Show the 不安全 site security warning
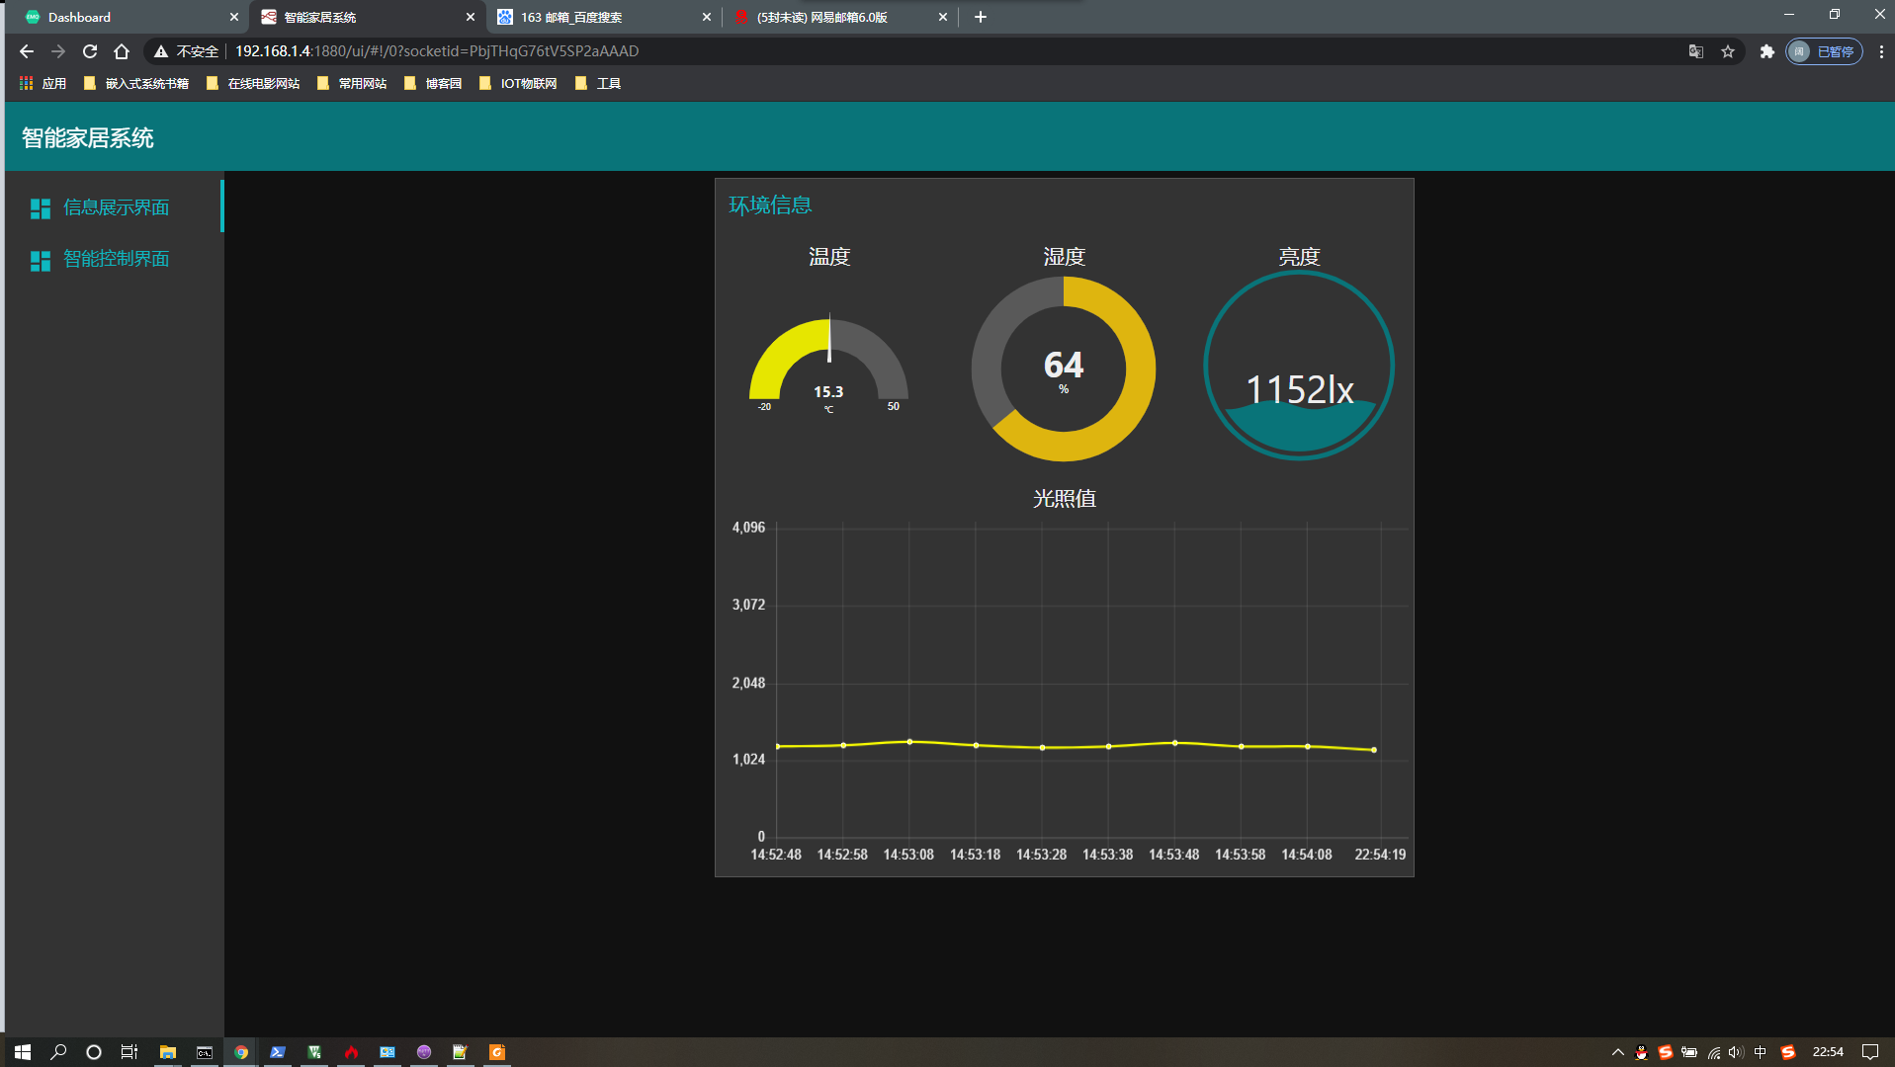Image resolution: width=1895 pixels, height=1067 pixels. coord(186,51)
